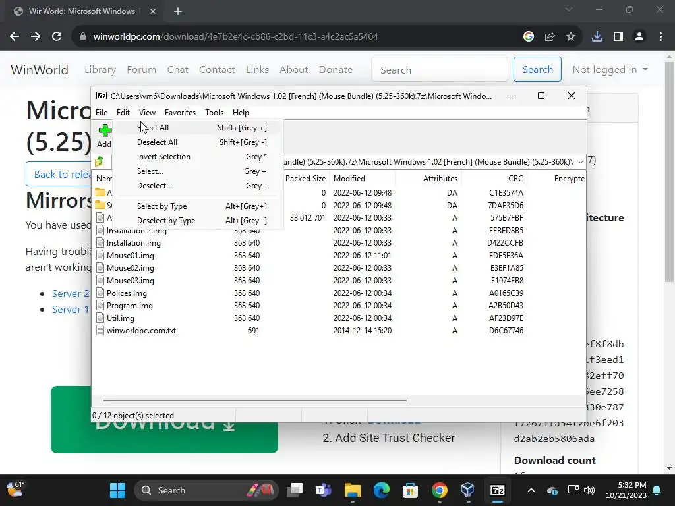Expand the 7-Zip path dropdown arrow
The height and width of the screenshot is (506, 675).
(x=580, y=162)
